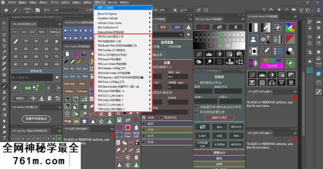The height and width of the screenshot is (169, 323).
Task: Click the reset arrow icon in TK9 AI panel
Action: point(57,98)
